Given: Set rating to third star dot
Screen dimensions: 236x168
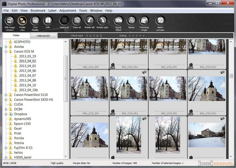Looking at the screenshot, I should [x=136, y=36].
